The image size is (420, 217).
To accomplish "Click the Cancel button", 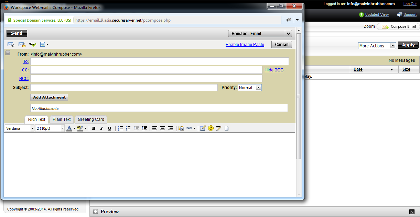I will pyautogui.click(x=282, y=44).
